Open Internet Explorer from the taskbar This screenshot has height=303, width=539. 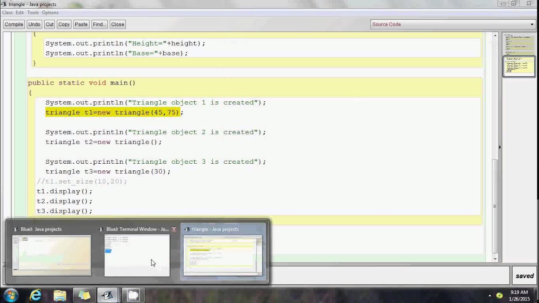pyautogui.click(x=35, y=295)
